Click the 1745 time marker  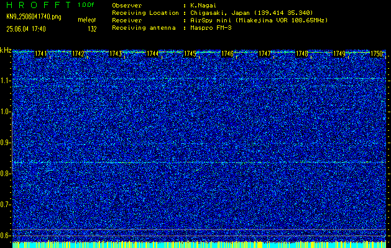[190, 54]
